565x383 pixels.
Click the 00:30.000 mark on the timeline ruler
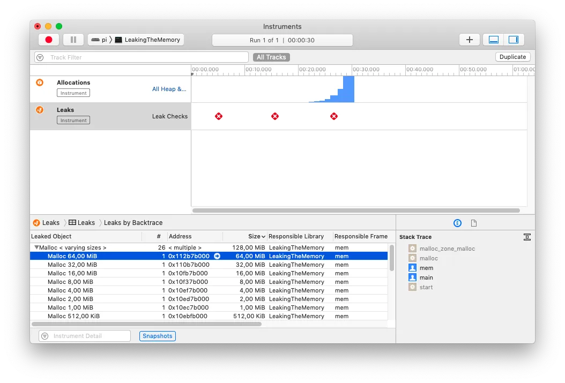pos(366,70)
